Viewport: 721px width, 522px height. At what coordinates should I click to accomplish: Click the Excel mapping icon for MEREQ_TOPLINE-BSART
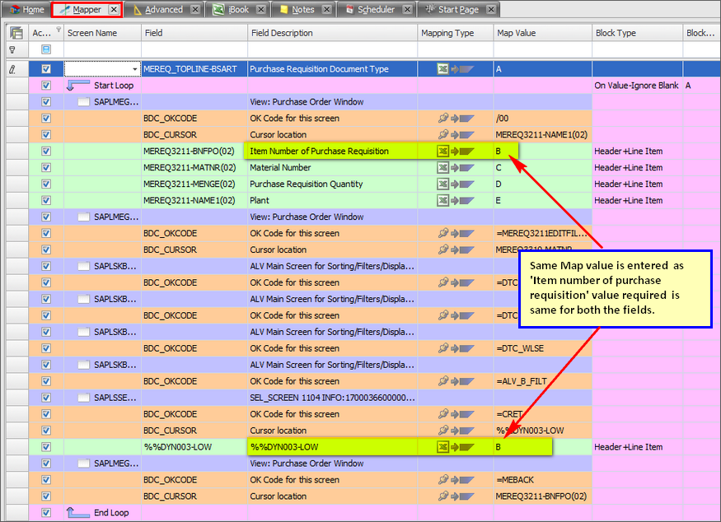(443, 69)
